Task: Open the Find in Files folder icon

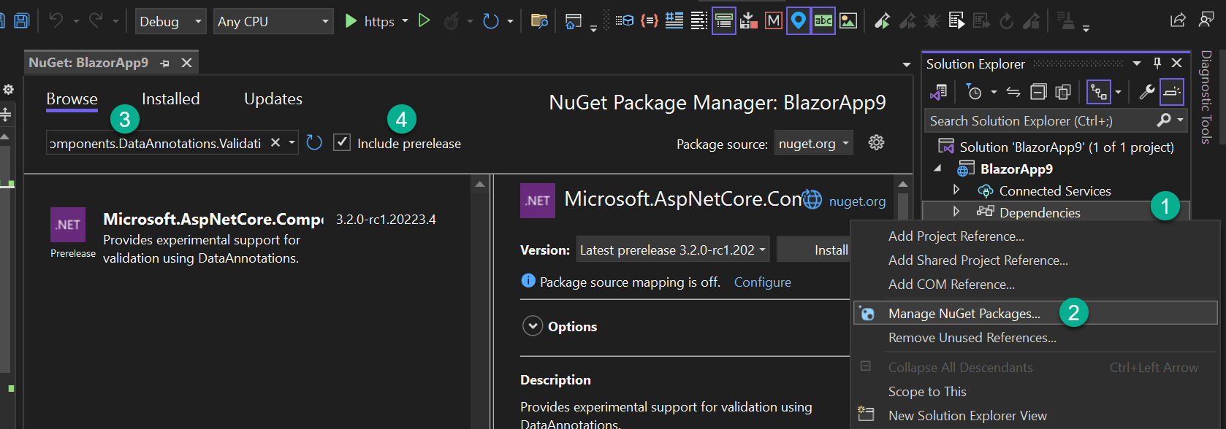Action: point(539,20)
